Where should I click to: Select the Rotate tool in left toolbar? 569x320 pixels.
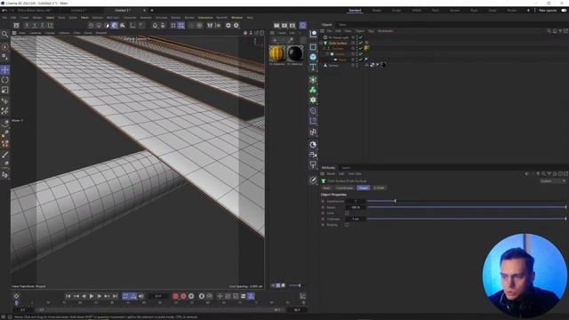coord(5,80)
